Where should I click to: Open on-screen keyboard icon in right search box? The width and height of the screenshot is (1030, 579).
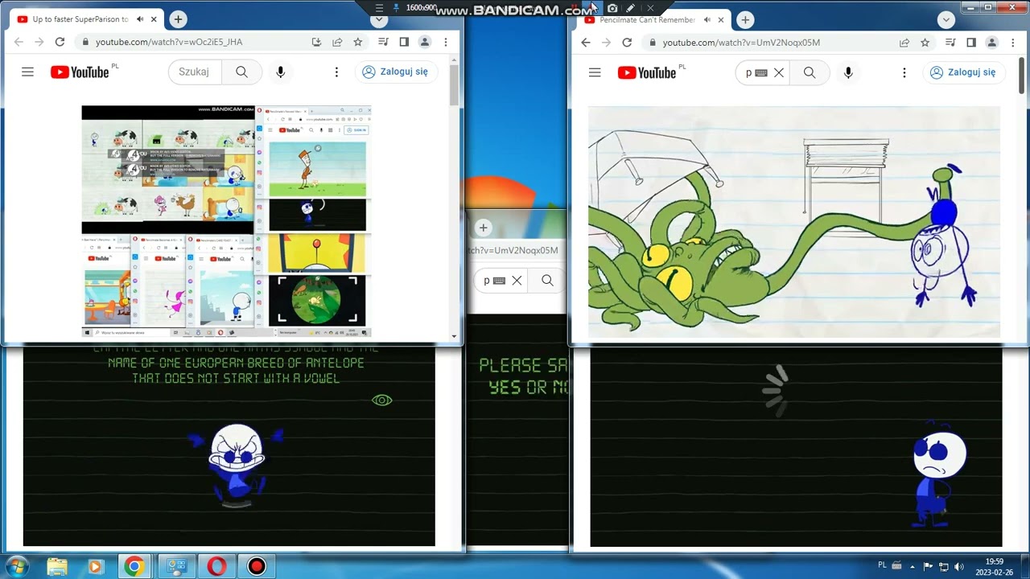760,72
